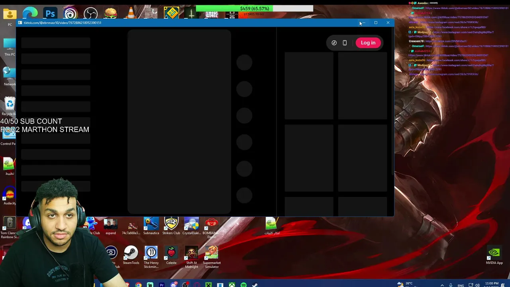Open the Subnautica desktop shortcut
Screen dimensions: 510x287
[x=151, y=226]
